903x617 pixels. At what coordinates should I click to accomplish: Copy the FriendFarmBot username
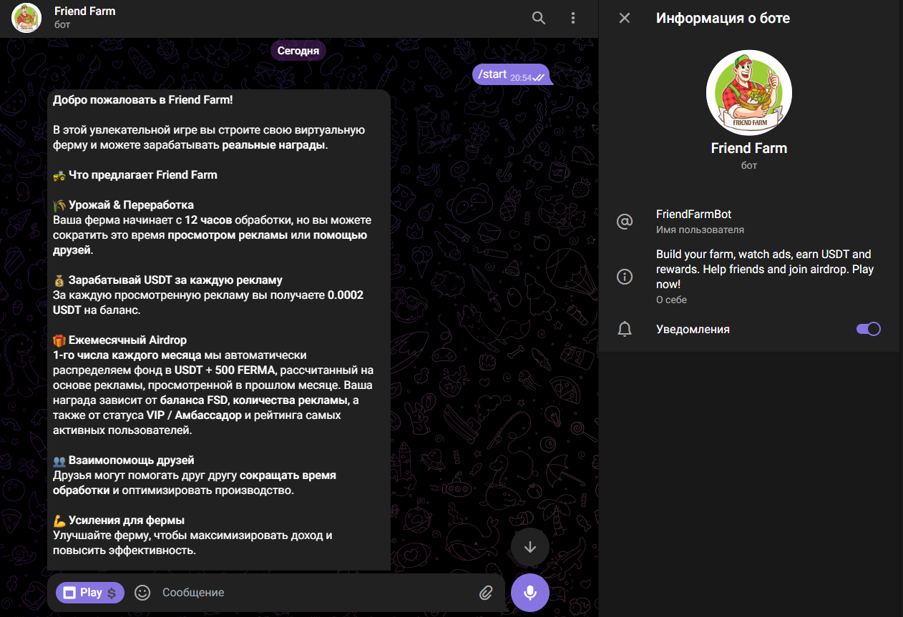coord(693,214)
